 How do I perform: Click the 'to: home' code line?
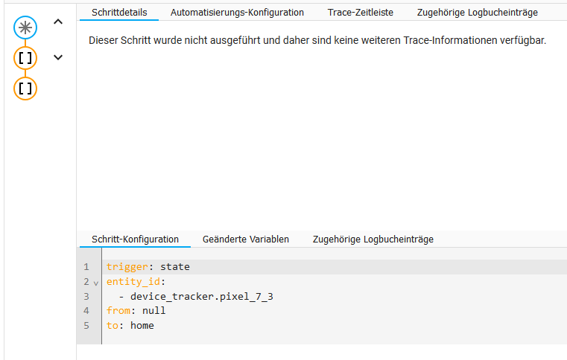pyautogui.click(x=130, y=326)
